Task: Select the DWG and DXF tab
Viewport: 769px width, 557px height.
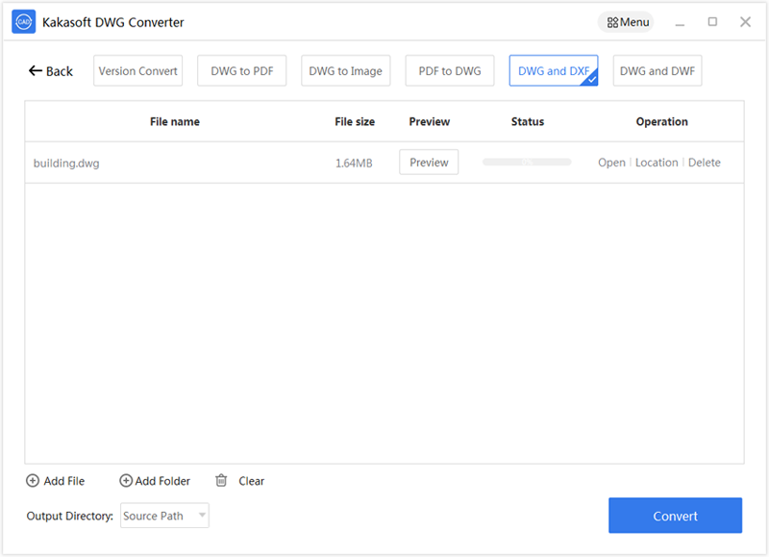Action: tap(554, 70)
